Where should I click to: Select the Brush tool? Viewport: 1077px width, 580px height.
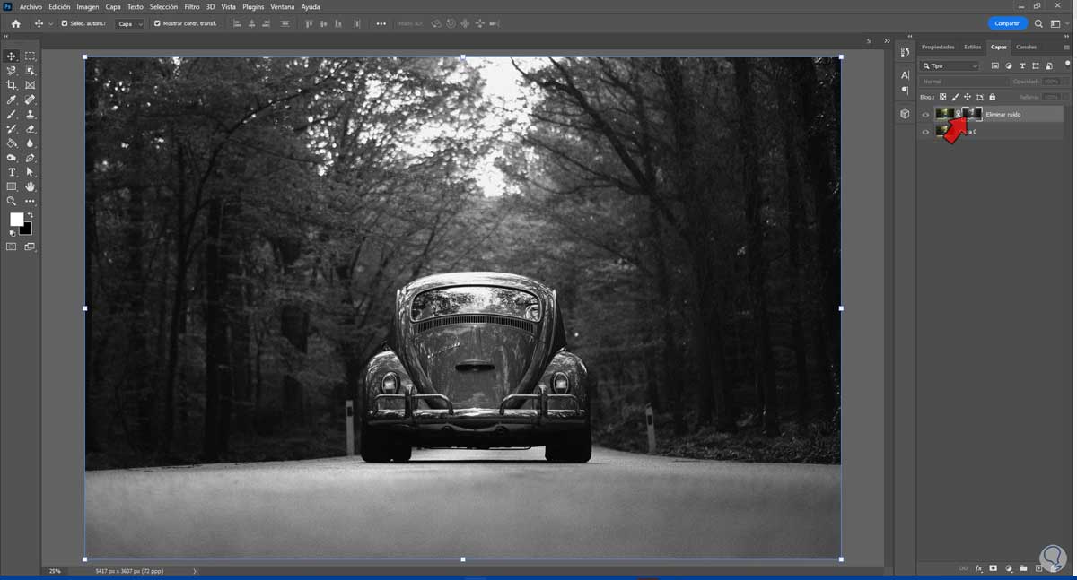pos(12,114)
